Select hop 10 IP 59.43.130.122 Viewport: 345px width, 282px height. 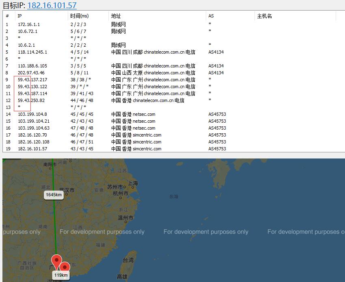tap(32, 87)
